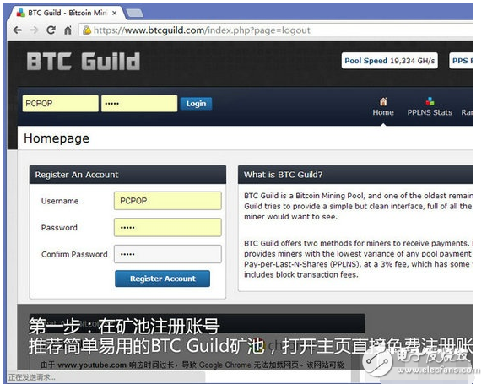Image resolution: width=487 pixels, height=384 pixels.
Task: Click the browser back arrow
Action: click(18, 30)
